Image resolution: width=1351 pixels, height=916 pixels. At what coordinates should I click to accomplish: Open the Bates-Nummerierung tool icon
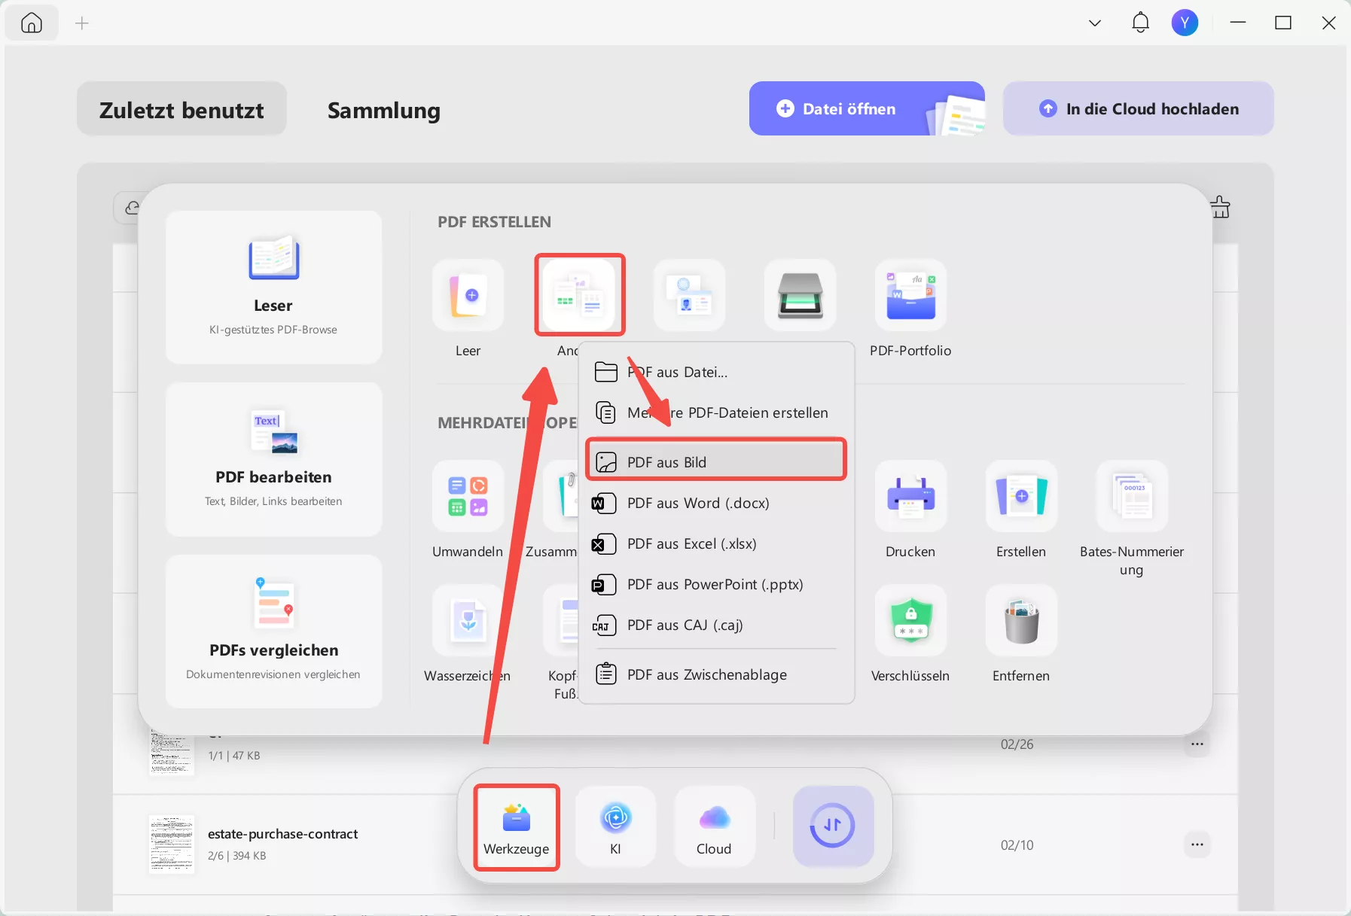(1132, 496)
